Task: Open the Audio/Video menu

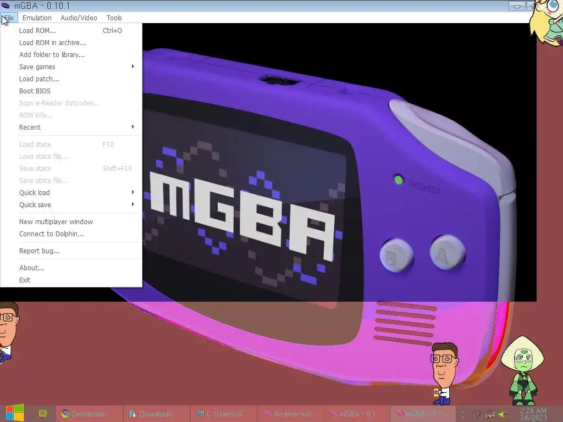Action: (79, 18)
